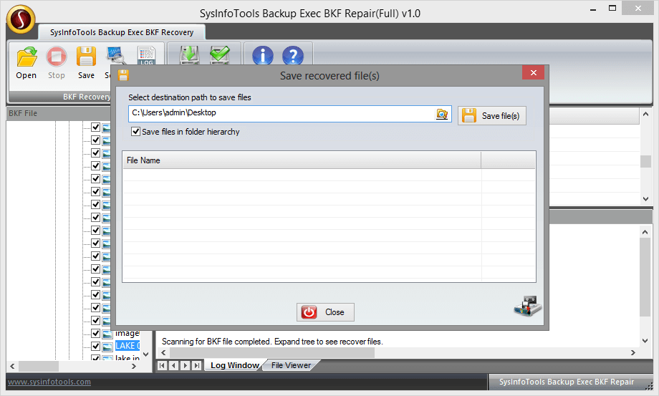659x396 pixels.
Task: Click the log window's horizontal scroll-left arrow
Action: tap(163, 353)
